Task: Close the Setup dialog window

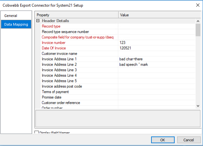Action: click(x=197, y=5)
